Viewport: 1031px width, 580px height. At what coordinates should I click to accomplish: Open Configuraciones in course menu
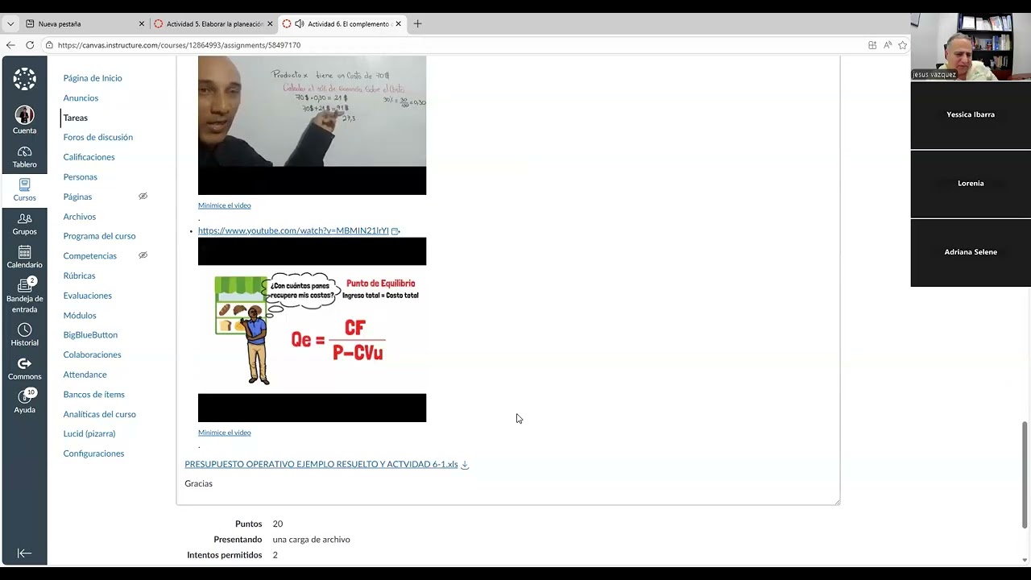94,454
